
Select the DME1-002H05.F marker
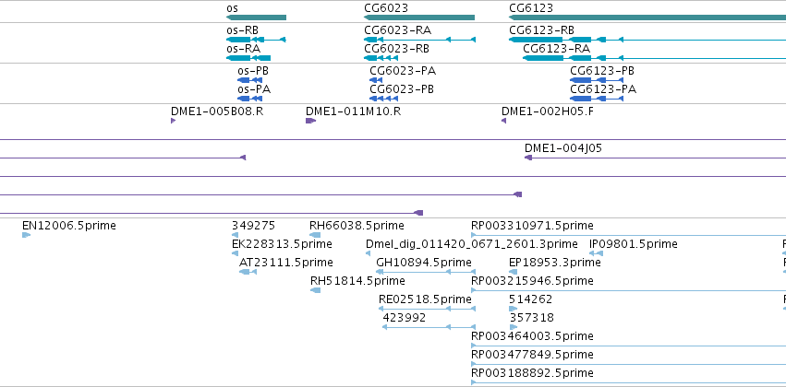tap(503, 121)
